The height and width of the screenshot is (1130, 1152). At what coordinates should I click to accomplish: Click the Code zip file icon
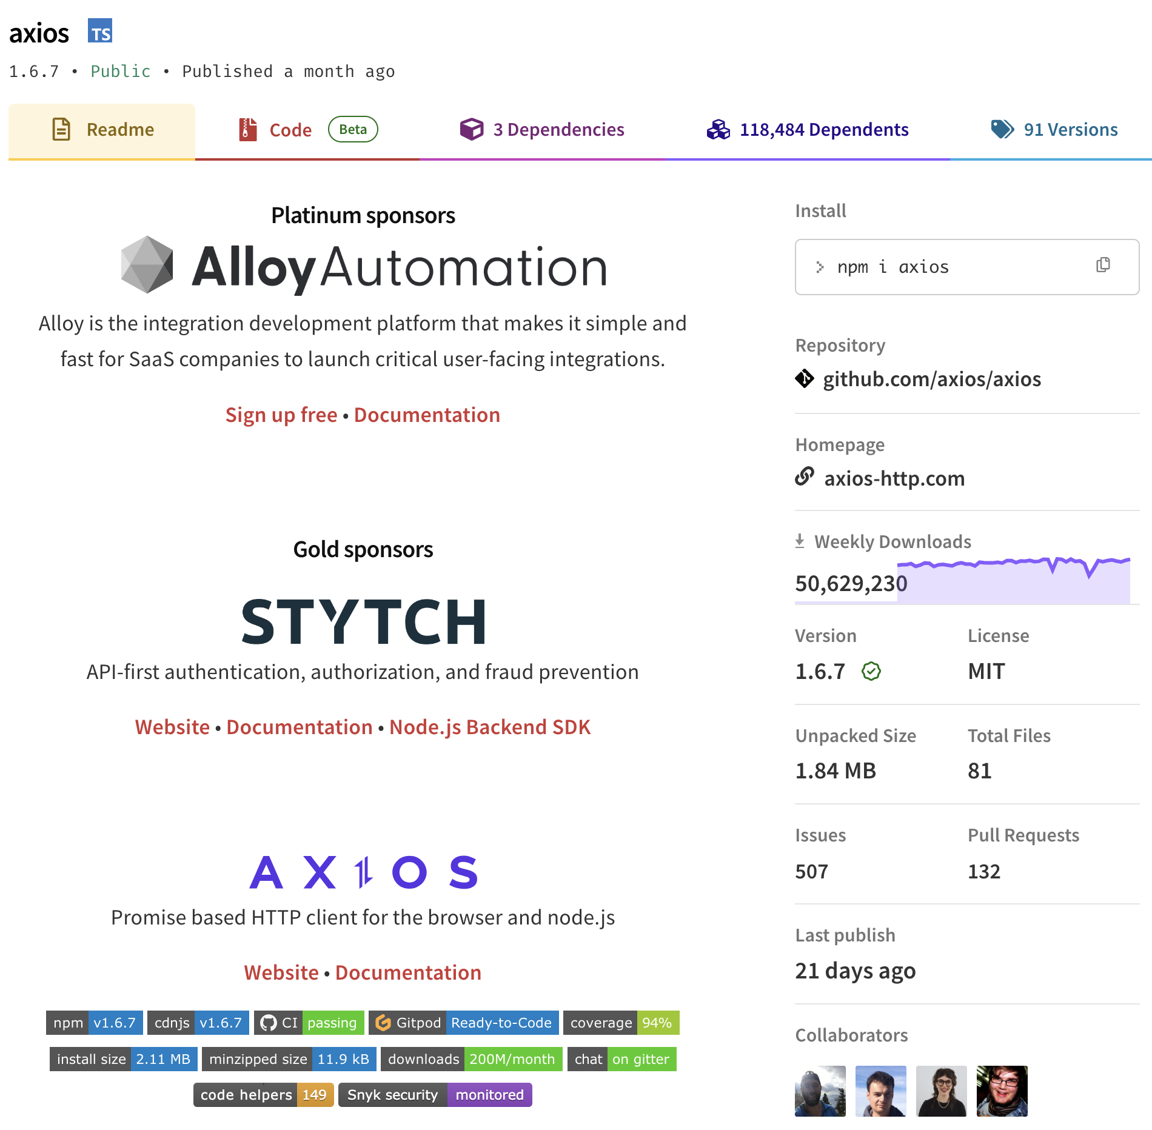pos(247,130)
